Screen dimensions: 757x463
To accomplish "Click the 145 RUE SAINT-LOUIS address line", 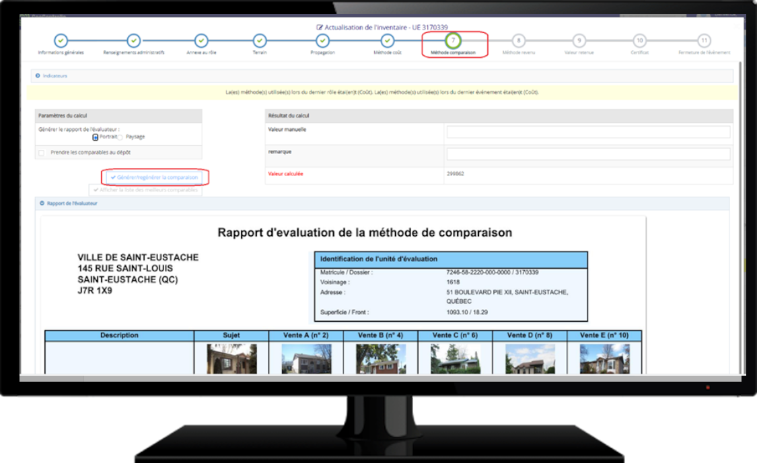I will coord(125,268).
